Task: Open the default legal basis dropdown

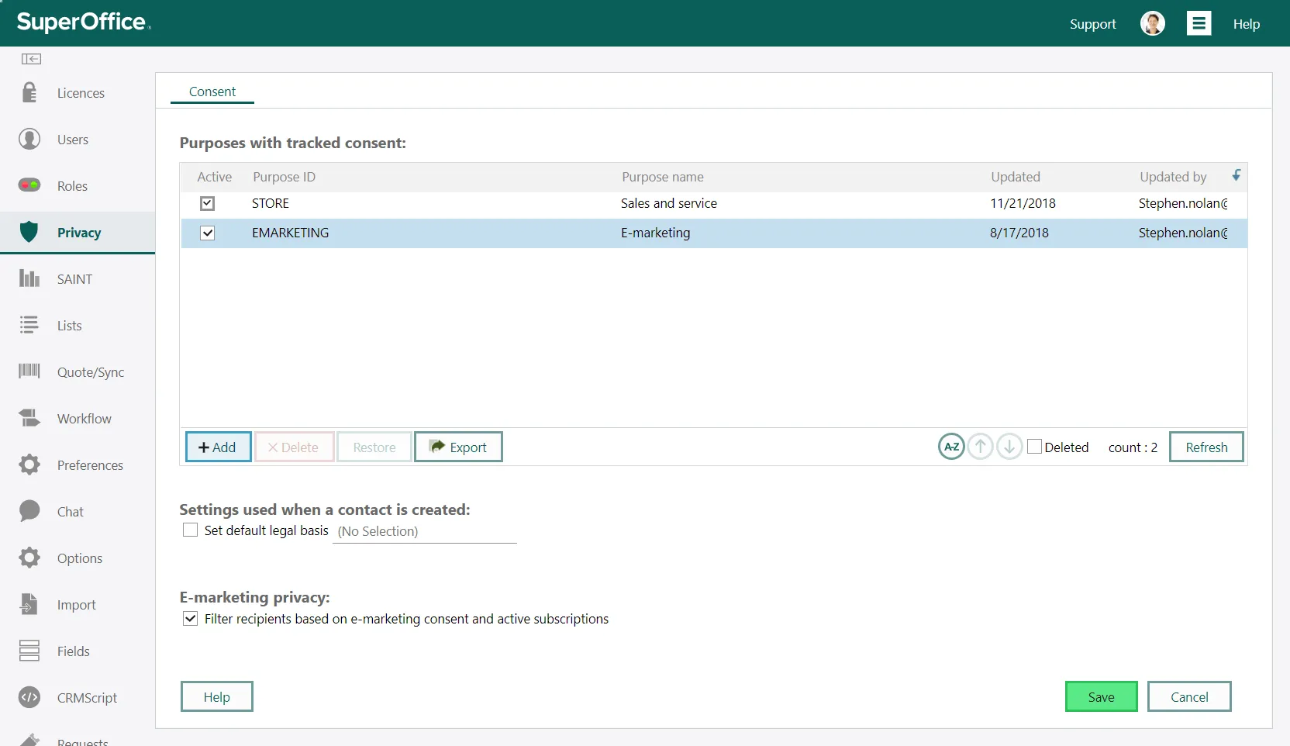Action: [424, 532]
